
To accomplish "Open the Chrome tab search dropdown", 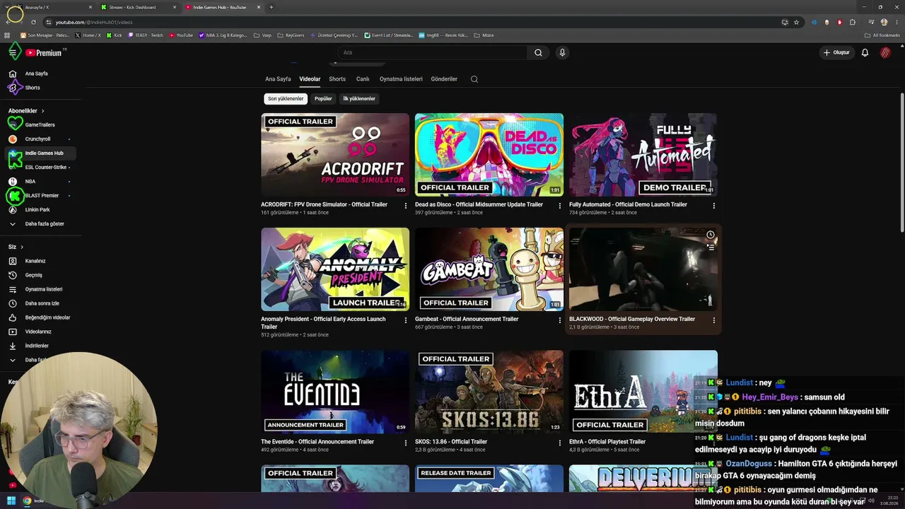I will pyautogui.click(x=8, y=7).
